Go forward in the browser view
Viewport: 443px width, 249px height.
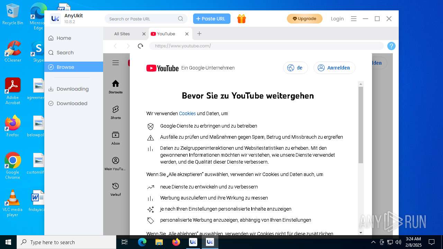coord(128,46)
